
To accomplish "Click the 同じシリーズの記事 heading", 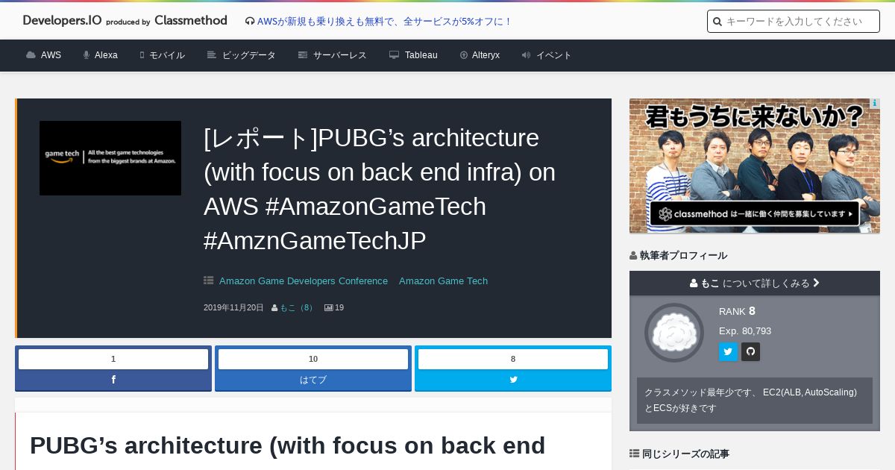I will point(679,454).
